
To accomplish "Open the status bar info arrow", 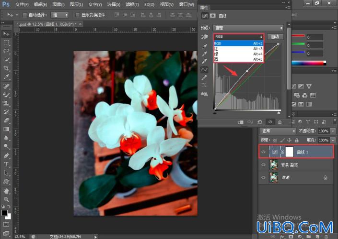I will click(x=95, y=237).
